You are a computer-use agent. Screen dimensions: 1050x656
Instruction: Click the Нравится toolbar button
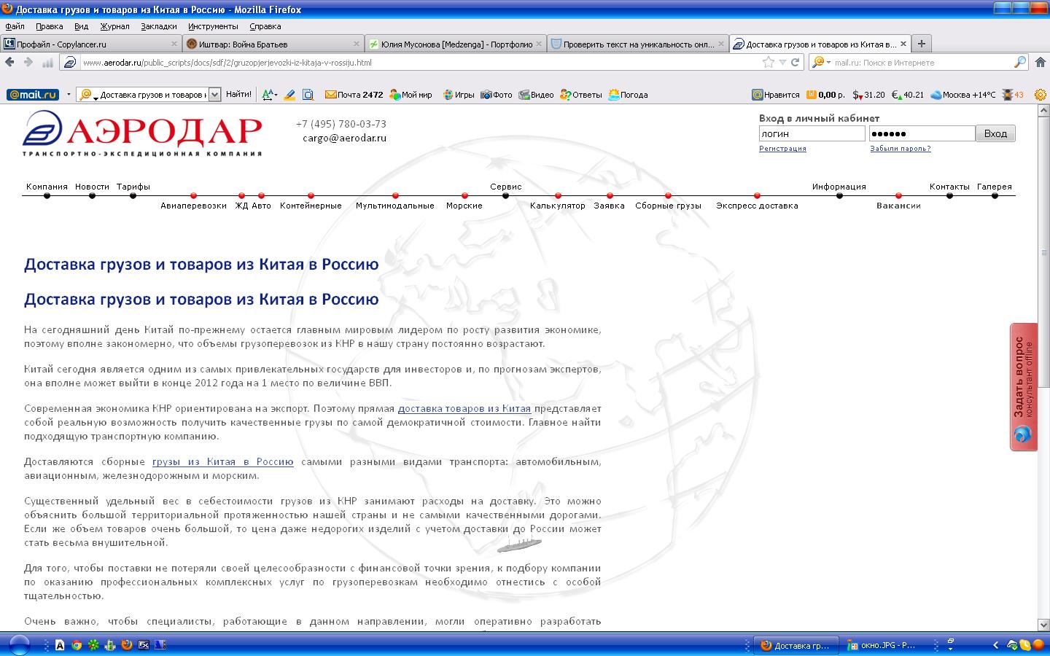776,95
